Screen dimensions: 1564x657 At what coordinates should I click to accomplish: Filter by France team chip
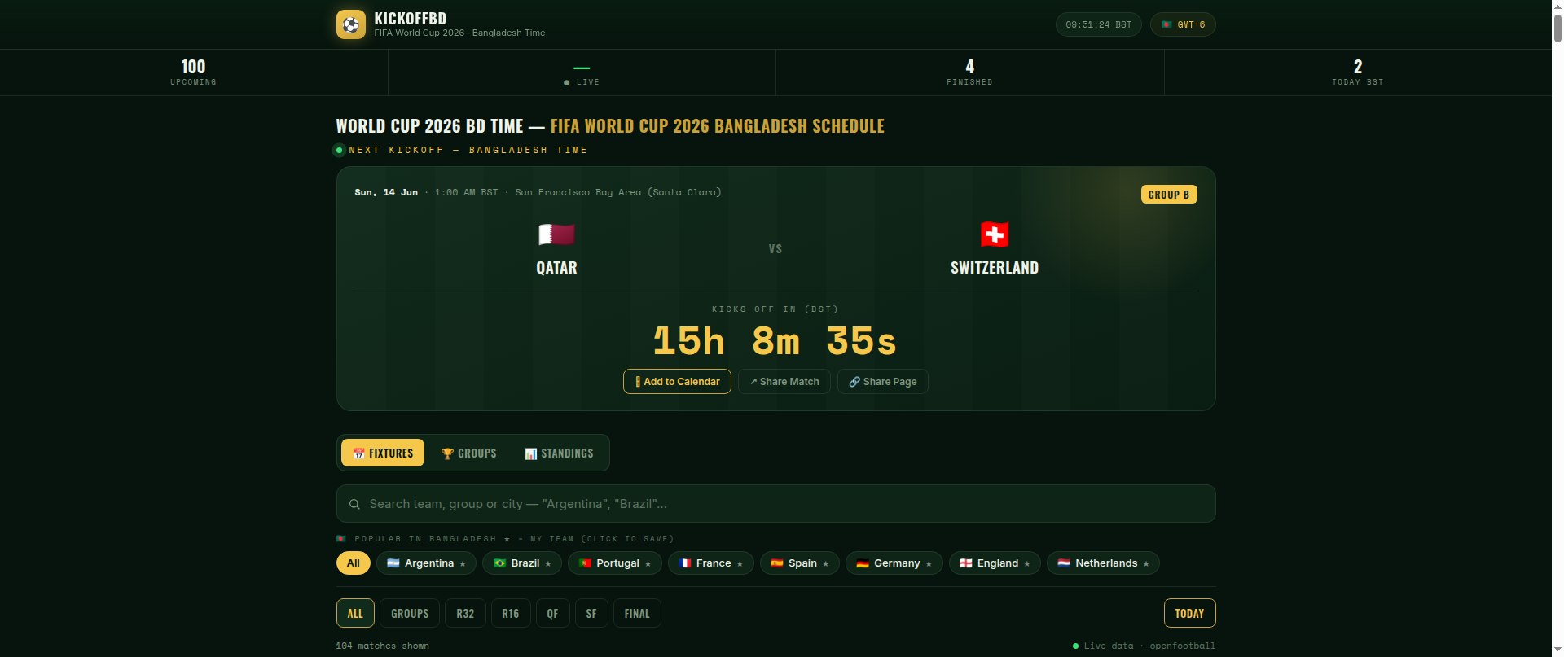(x=711, y=563)
